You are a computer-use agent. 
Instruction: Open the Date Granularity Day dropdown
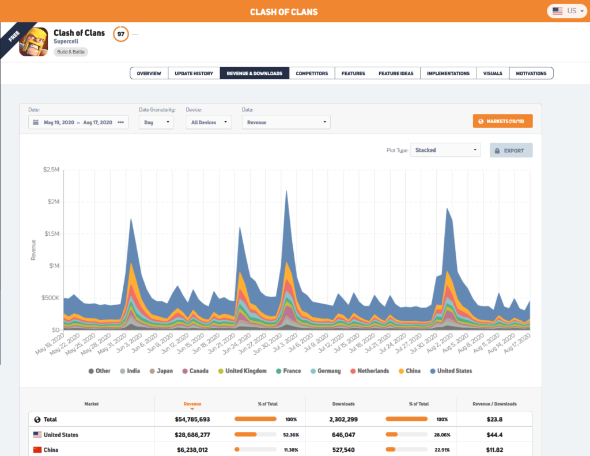tap(156, 122)
